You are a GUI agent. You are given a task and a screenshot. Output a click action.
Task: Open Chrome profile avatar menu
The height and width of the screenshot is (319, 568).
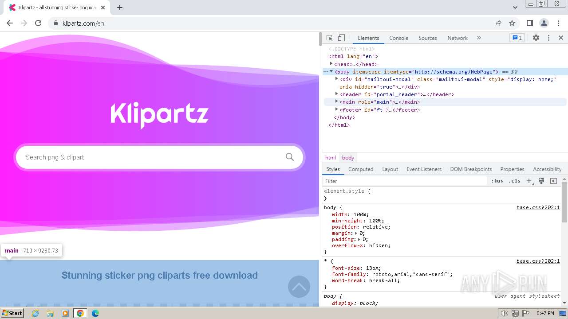(544, 23)
